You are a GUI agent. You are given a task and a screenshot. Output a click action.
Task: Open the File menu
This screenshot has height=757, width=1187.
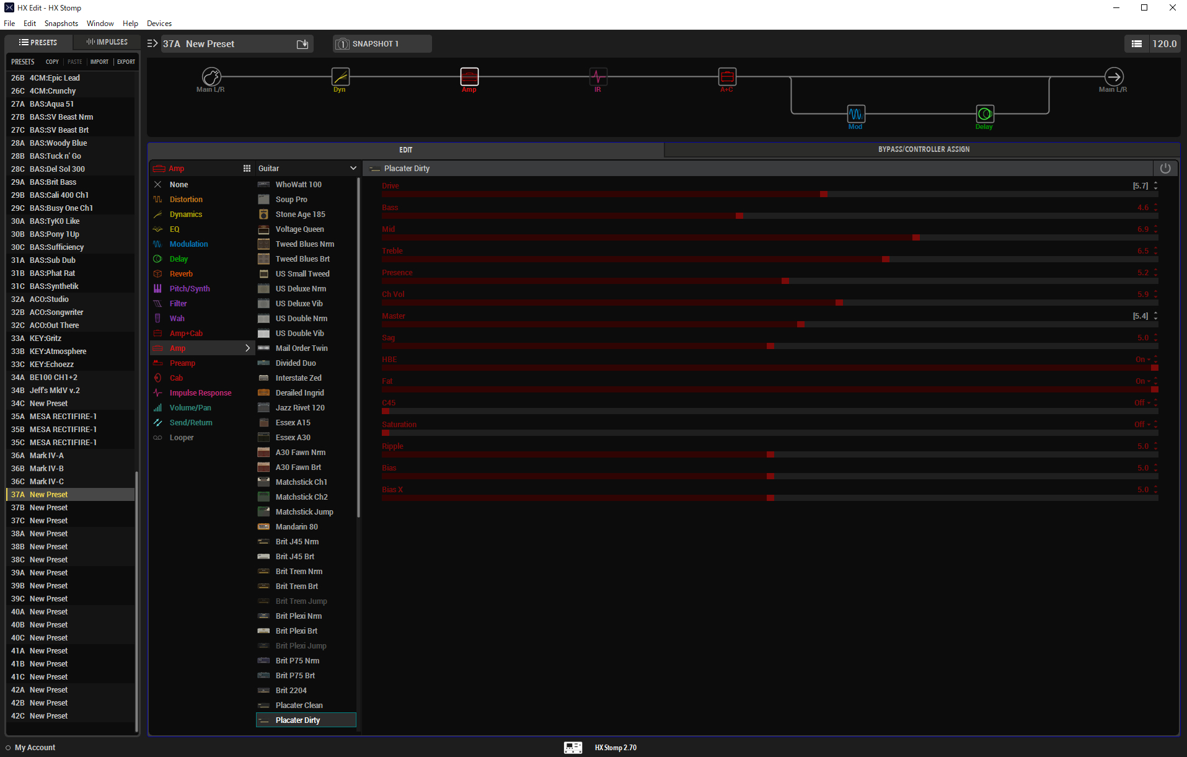coord(9,24)
